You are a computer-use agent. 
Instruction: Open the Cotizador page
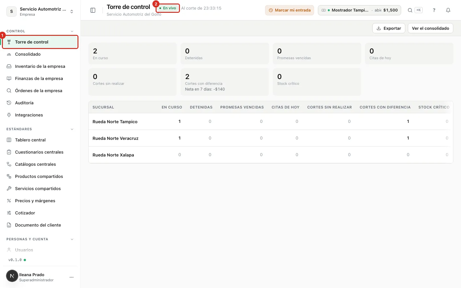(x=40, y=213)
